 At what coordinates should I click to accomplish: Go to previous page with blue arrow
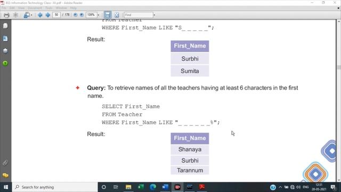40,15
